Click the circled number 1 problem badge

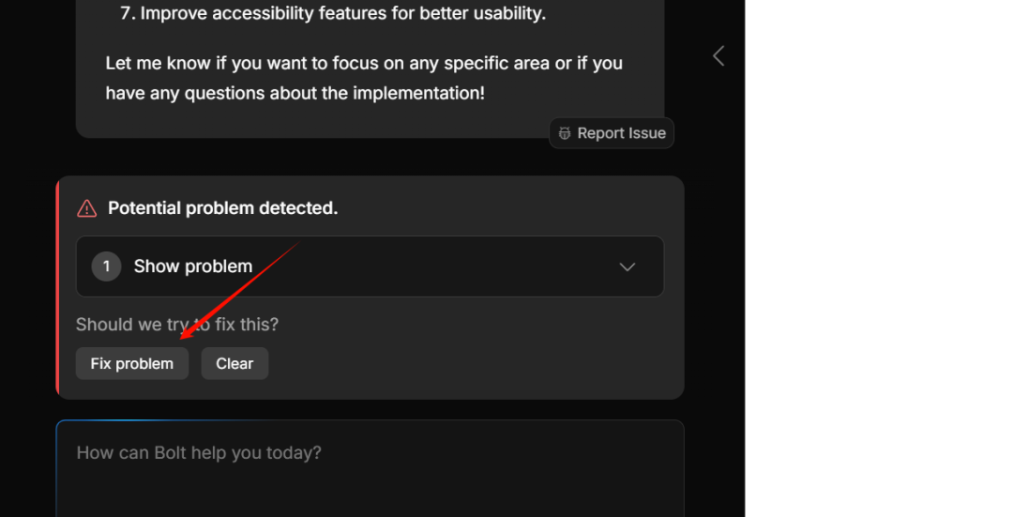(x=107, y=266)
